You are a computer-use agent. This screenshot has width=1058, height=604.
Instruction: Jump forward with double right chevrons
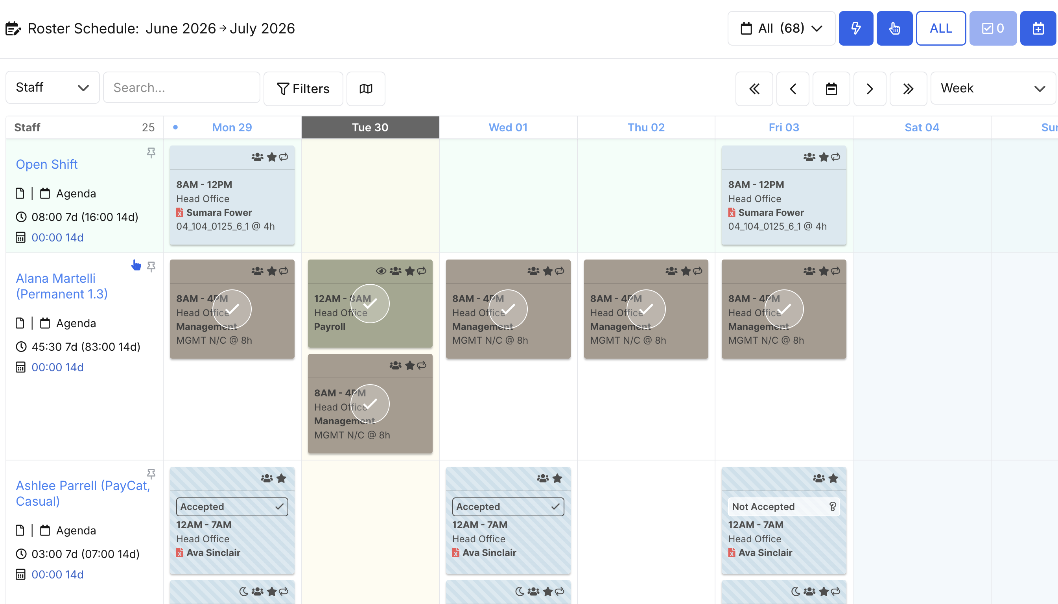pos(908,88)
